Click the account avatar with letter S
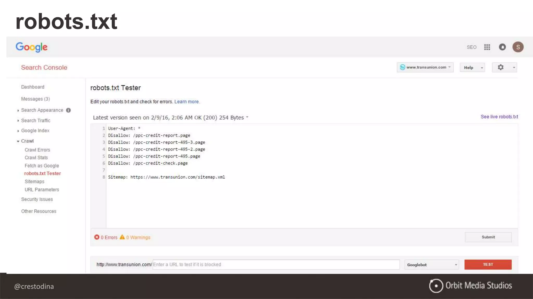Screen dimensions: 533x299 pyautogui.click(x=518, y=47)
